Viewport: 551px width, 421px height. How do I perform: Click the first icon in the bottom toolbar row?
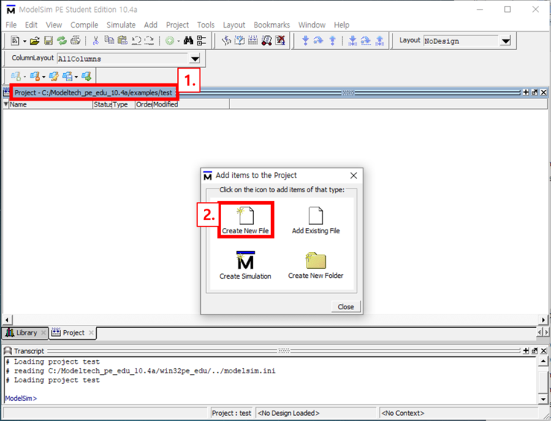tap(16, 76)
